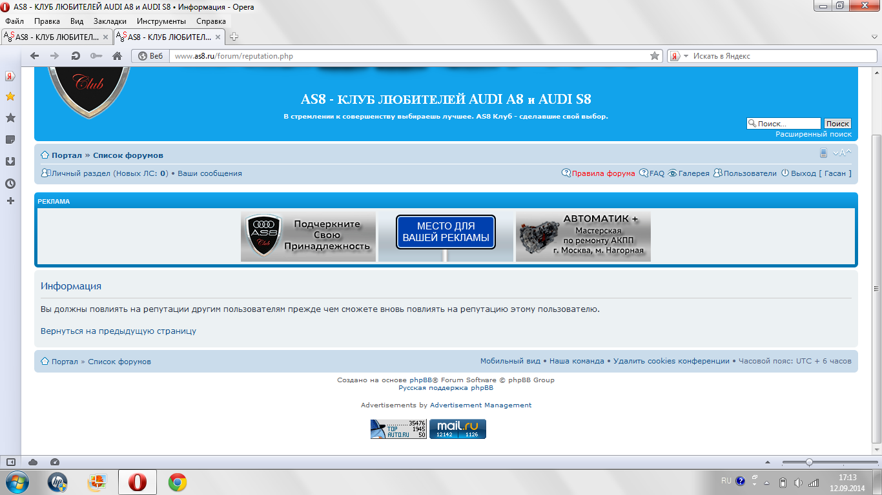Open the Инструменты menu
Viewport: 882px width, 495px height.
pyautogui.click(x=161, y=21)
